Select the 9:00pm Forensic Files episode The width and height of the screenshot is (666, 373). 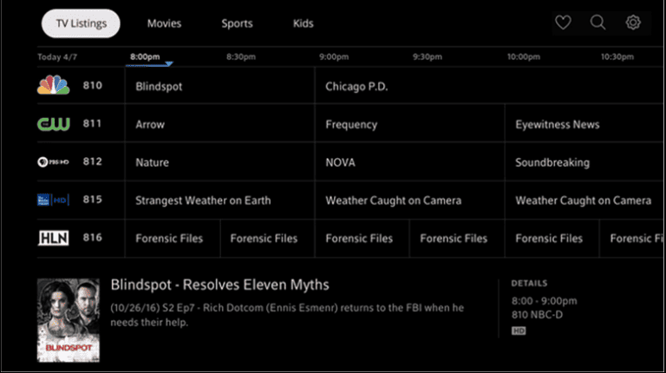coord(362,239)
